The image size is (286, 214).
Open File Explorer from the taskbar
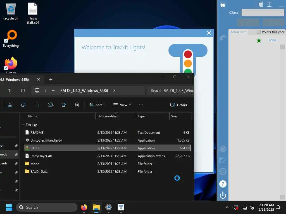click(x=96, y=207)
